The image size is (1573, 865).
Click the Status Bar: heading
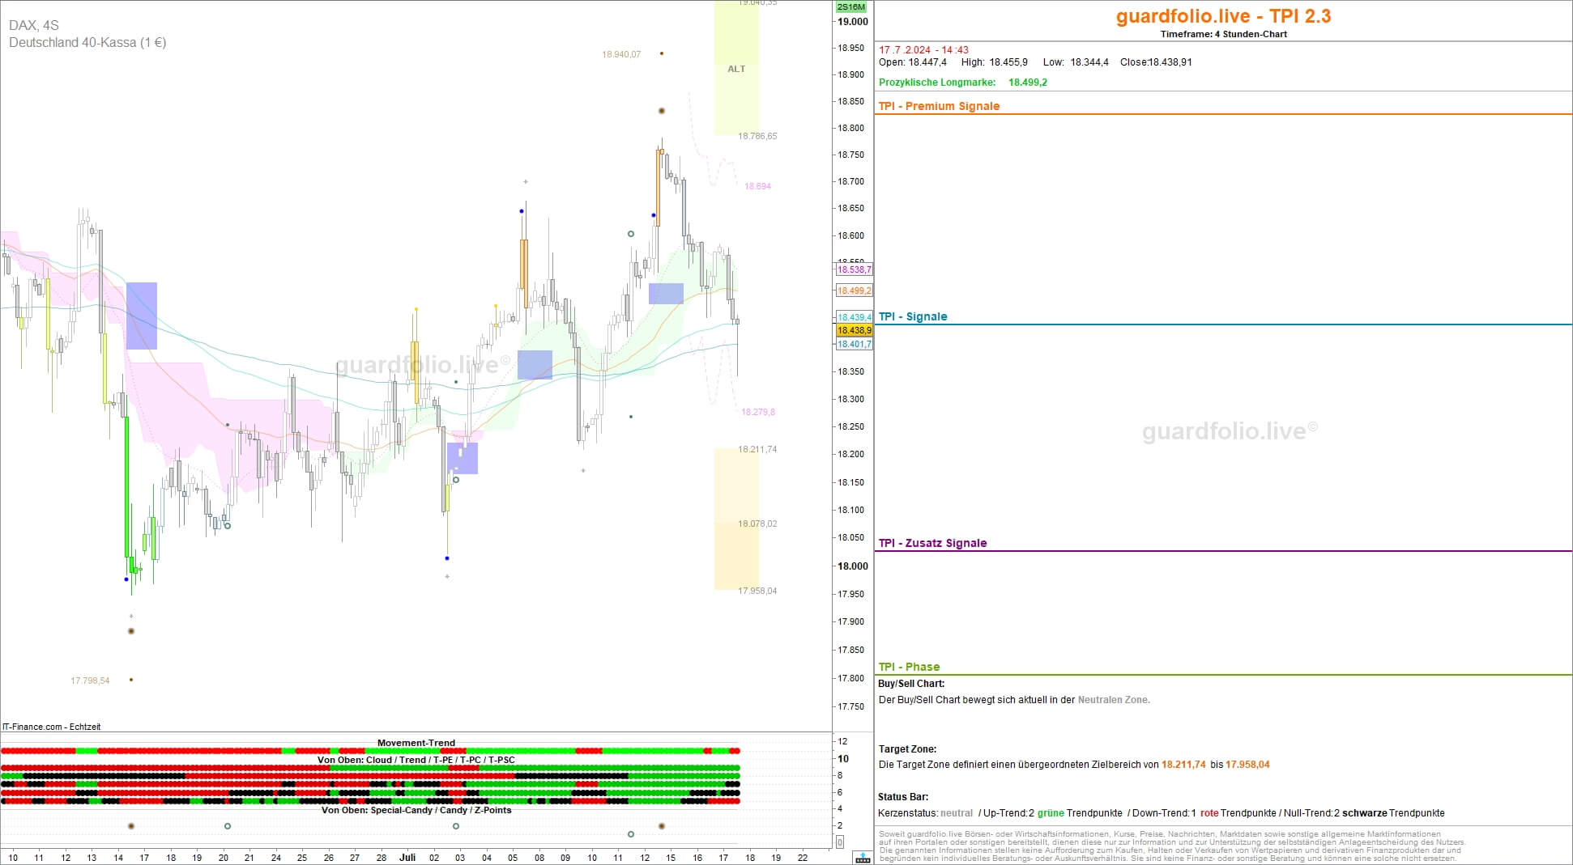click(x=903, y=797)
